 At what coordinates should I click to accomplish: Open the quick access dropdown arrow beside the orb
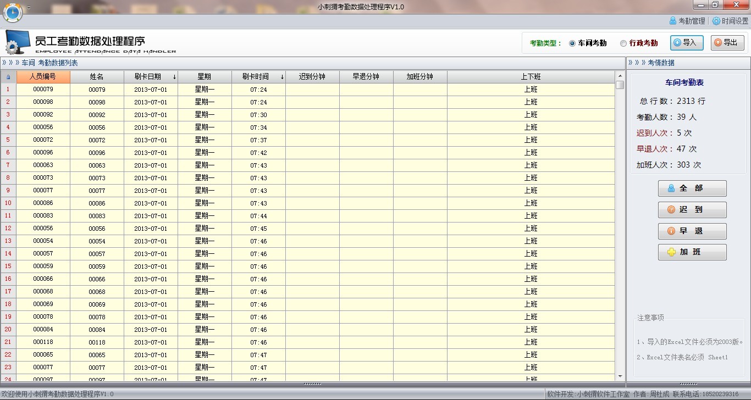pos(29,8)
